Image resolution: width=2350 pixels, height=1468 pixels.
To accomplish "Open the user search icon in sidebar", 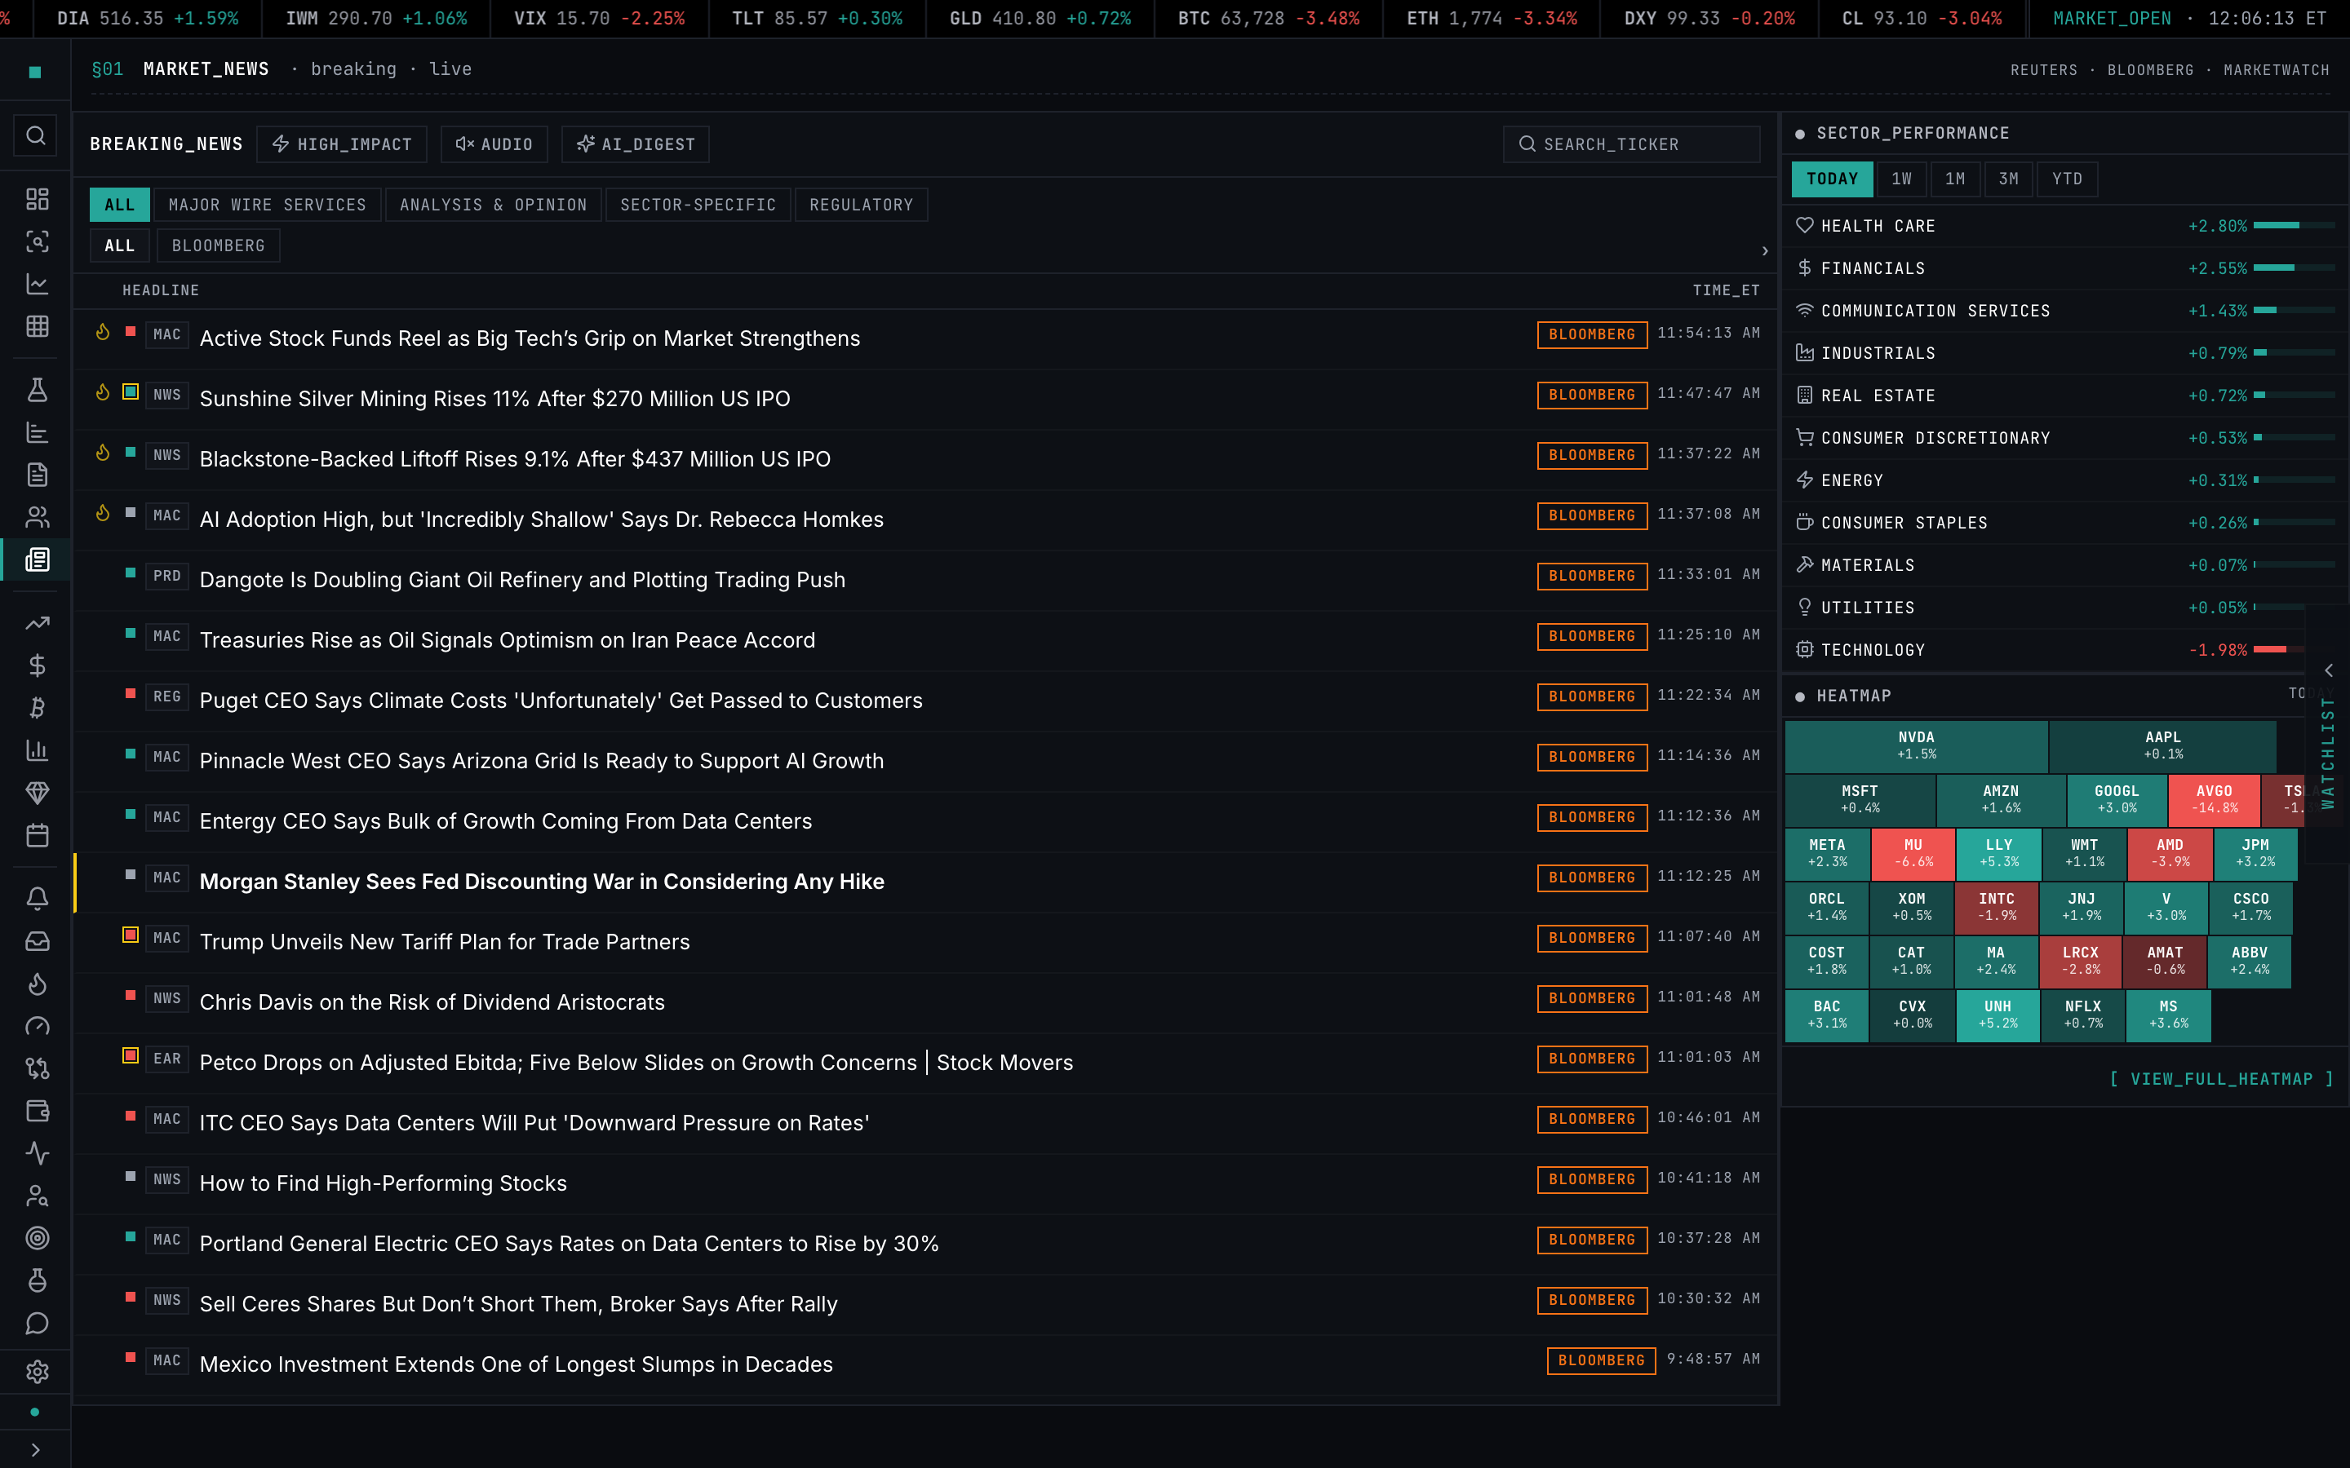I will [37, 1196].
